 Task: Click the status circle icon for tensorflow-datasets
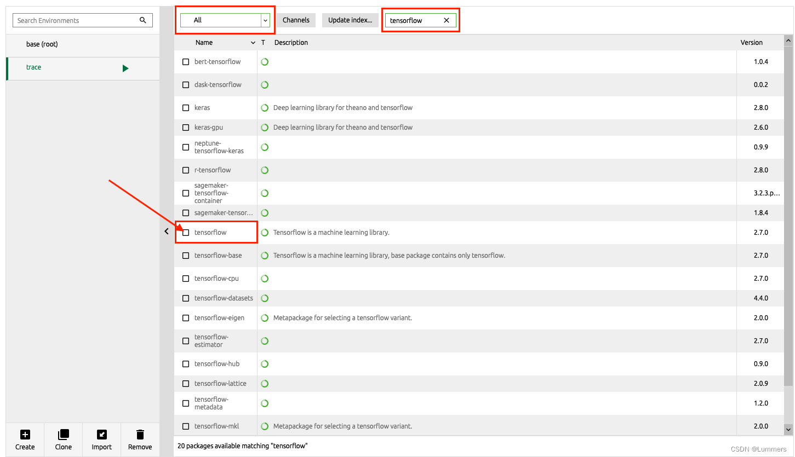pos(265,298)
